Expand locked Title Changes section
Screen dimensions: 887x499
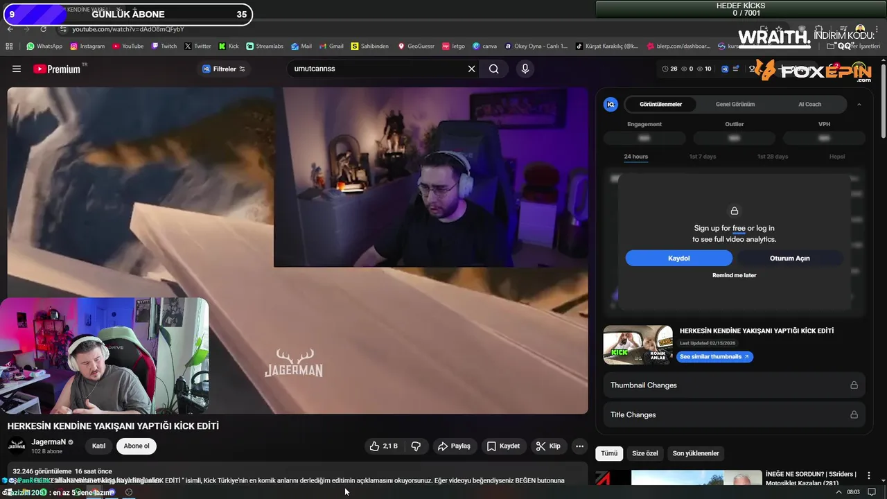click(735, 414)
